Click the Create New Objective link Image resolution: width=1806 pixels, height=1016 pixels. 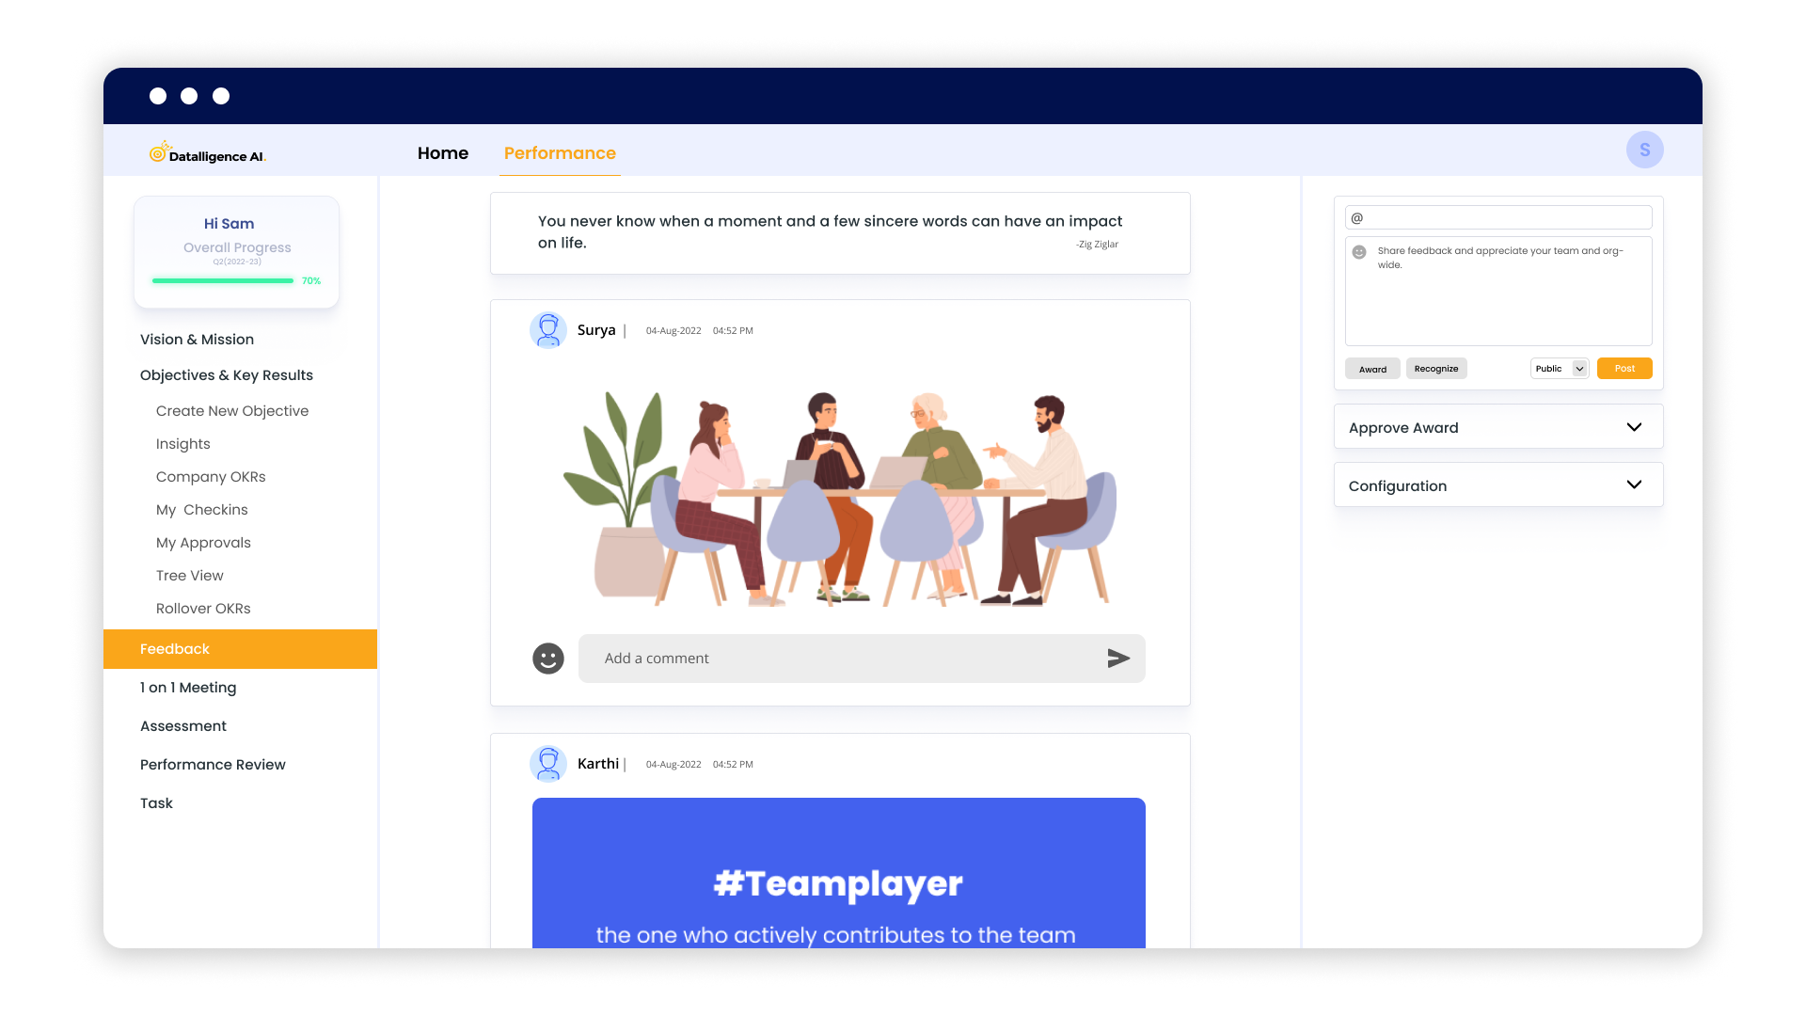(x=232, y=410)
